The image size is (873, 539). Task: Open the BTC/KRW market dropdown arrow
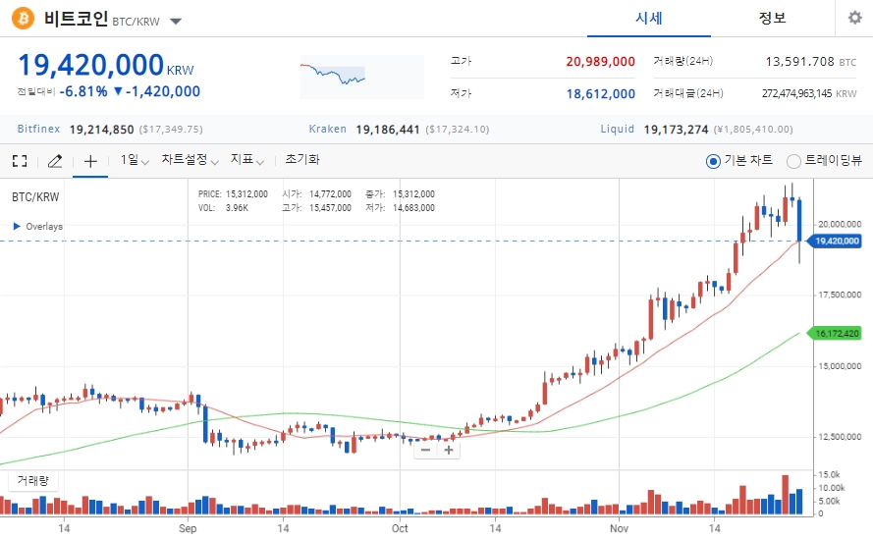click(176, 22)
